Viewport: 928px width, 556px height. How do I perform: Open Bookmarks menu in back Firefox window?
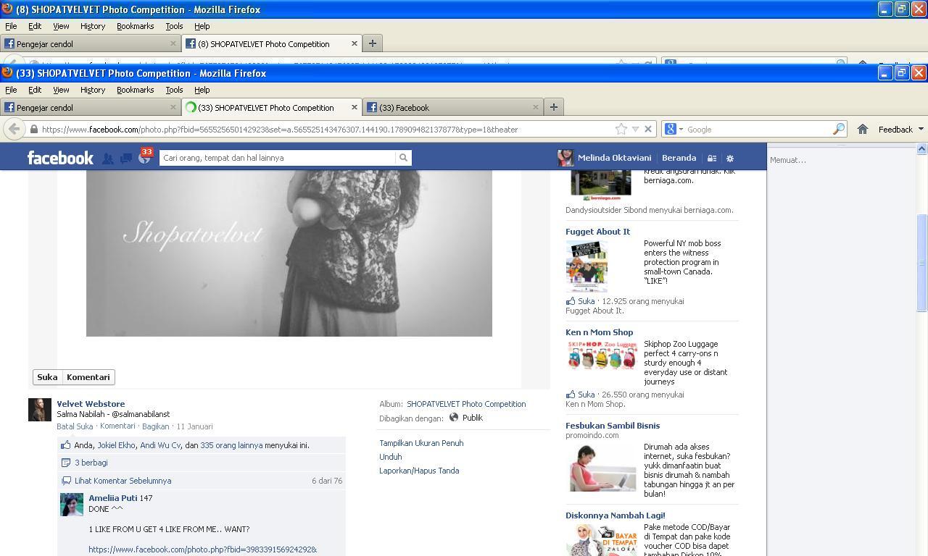(136, 26)
